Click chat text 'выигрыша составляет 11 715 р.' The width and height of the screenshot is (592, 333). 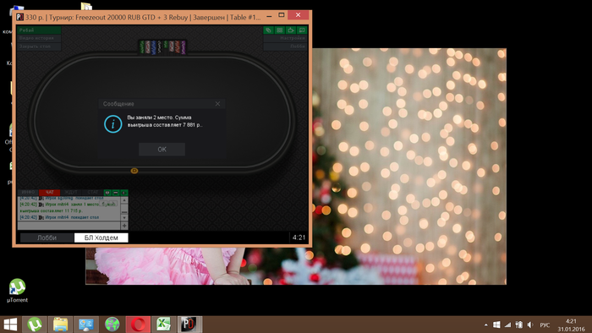coord(51,210)
